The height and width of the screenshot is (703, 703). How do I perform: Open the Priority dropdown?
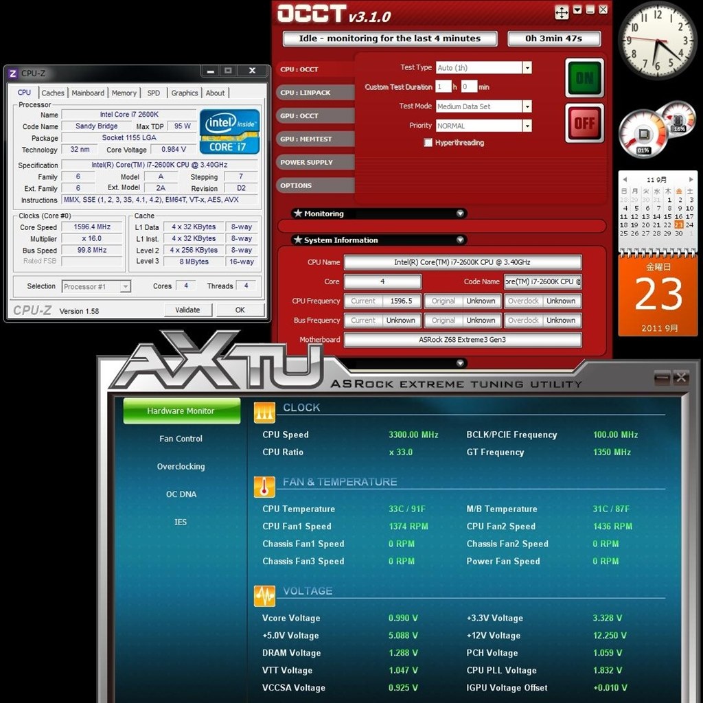tap(527, 126)
